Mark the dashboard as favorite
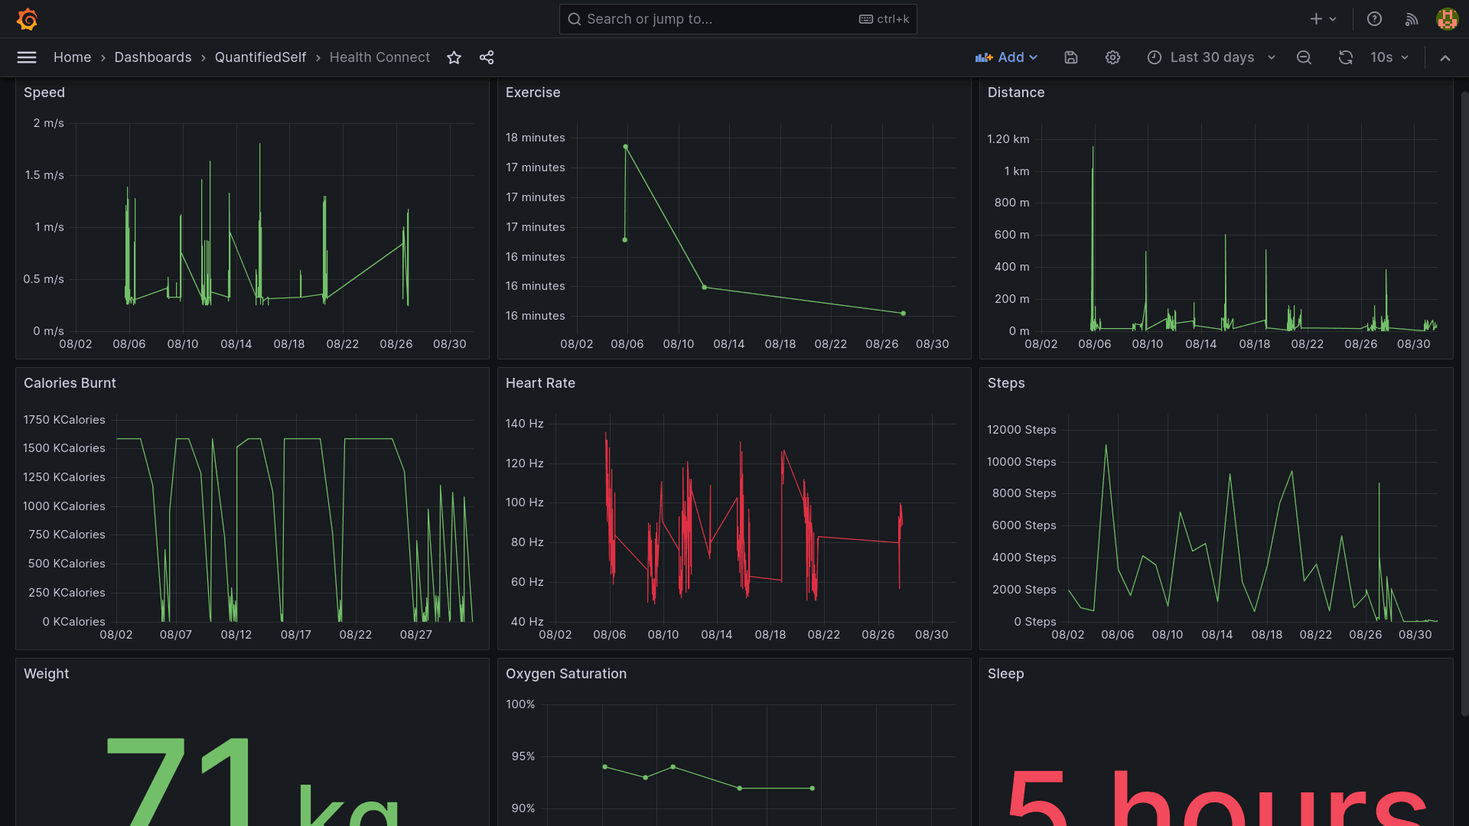 pos(454,57)
